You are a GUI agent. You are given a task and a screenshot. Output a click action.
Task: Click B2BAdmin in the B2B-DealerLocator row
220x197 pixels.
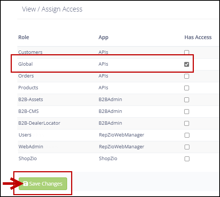pyautogui.click(x=110, y=123)
